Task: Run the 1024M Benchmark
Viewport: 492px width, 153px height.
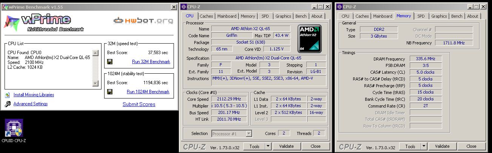Action: pos(148,92)
